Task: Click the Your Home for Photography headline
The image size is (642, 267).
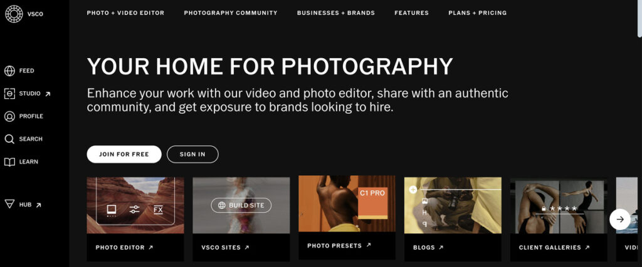Action: pyautogui.click(x=270, y=66)
